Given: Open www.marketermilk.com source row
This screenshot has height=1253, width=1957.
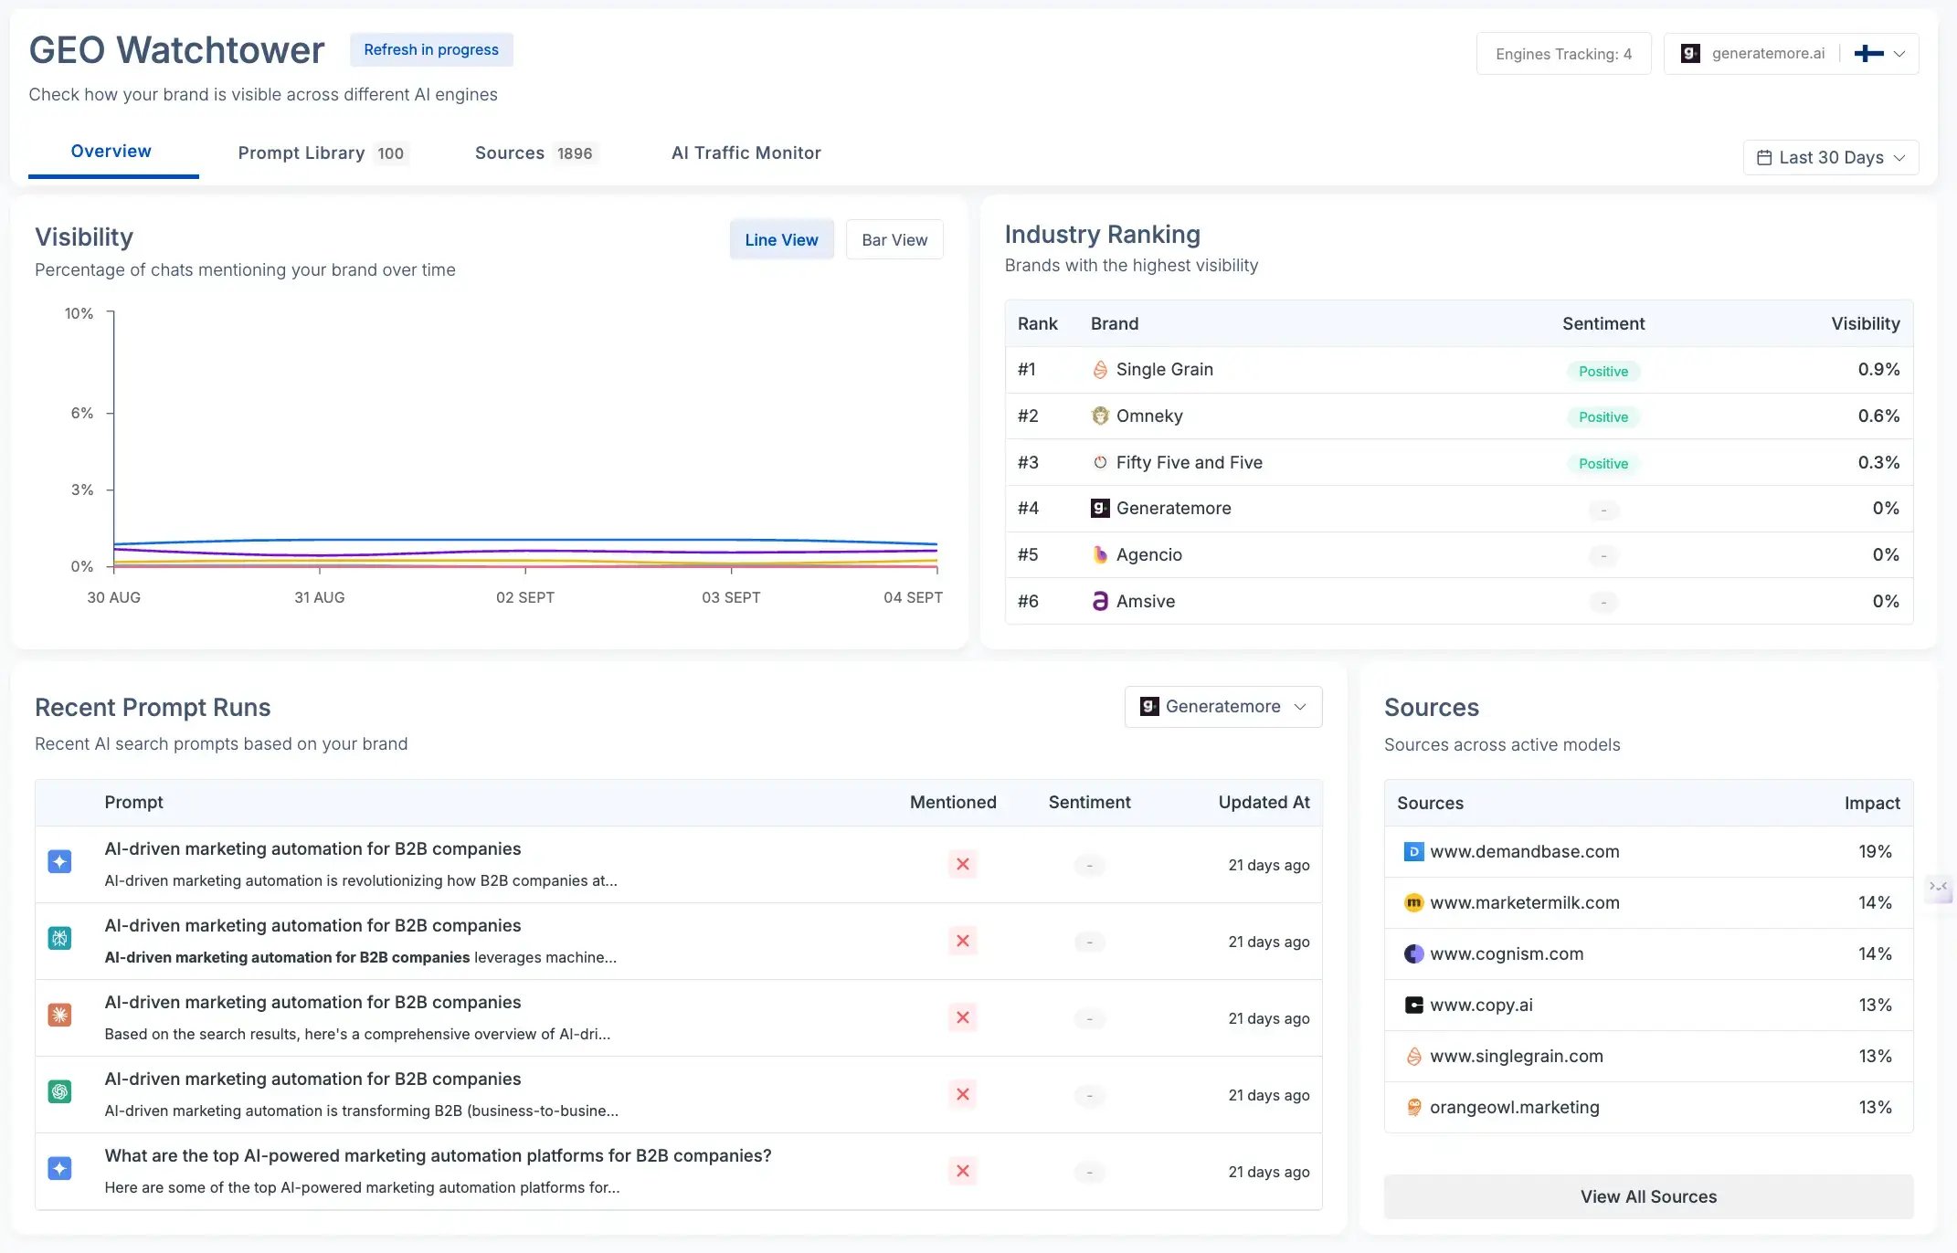Looking at the screenshot, I should click(x=1524, y=903).
